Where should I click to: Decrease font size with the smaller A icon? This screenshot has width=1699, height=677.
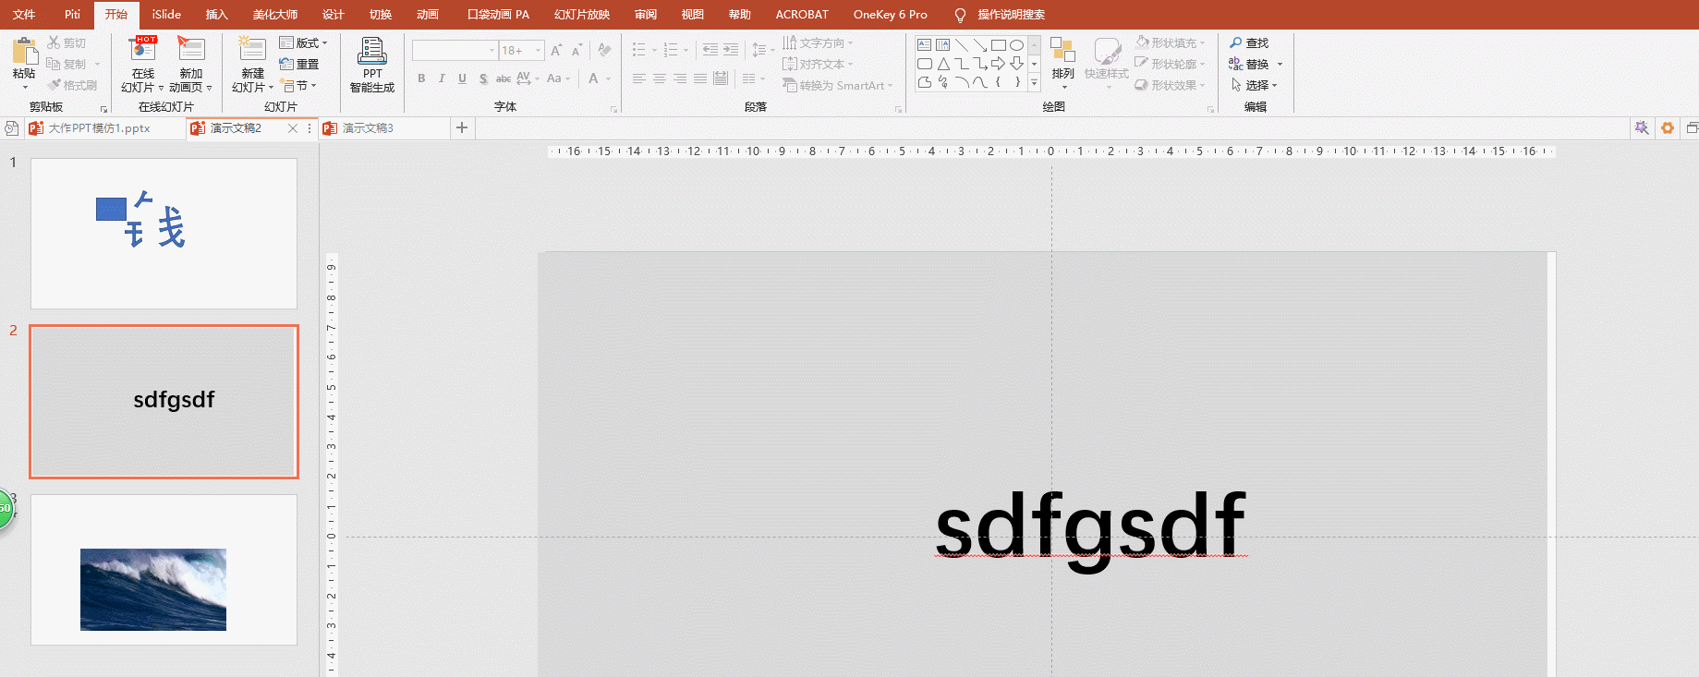click(x=576, y=50)
